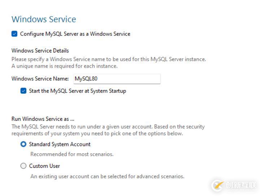Select the Standard System Account radio button

(23, 144)
